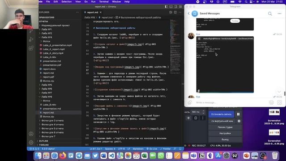The width and height of the screenshot is (286, 161).
Task: Click Остановить запись button in OBS
Action: (221, 114)
